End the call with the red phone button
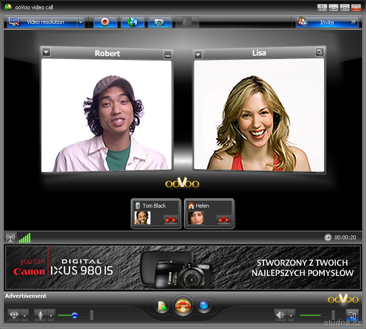The image size is (366, 329). coord(183,306)
